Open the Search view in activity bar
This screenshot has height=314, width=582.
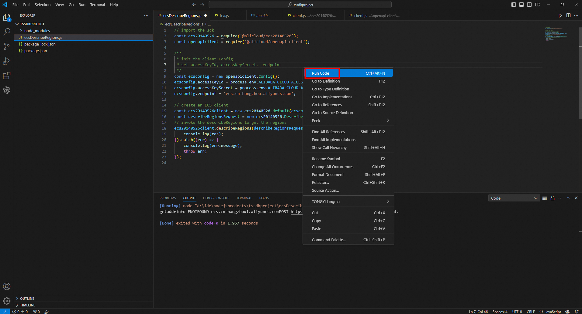(x=7, y=32)
